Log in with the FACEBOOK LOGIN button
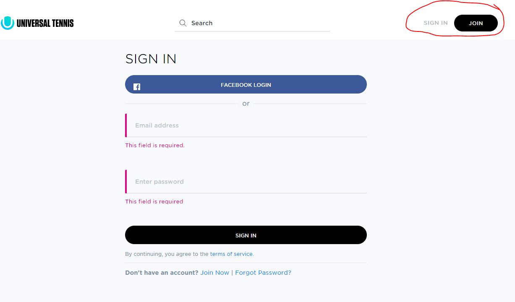Image resolution: width=515 pixels, height=302 pixels. point(246,85)
